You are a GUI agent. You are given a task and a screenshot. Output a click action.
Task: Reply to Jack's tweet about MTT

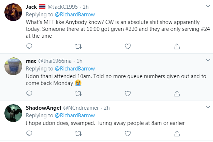[29, 46]
